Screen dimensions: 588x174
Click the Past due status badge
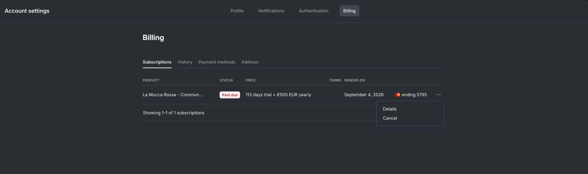click(x=230, y=95)
